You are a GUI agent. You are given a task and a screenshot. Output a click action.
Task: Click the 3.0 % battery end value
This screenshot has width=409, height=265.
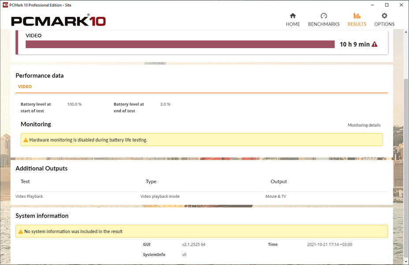tap(165, 104)
